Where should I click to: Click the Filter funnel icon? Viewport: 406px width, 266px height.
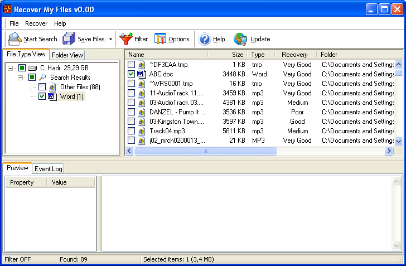pyautogui.click(x=126, y=39)
